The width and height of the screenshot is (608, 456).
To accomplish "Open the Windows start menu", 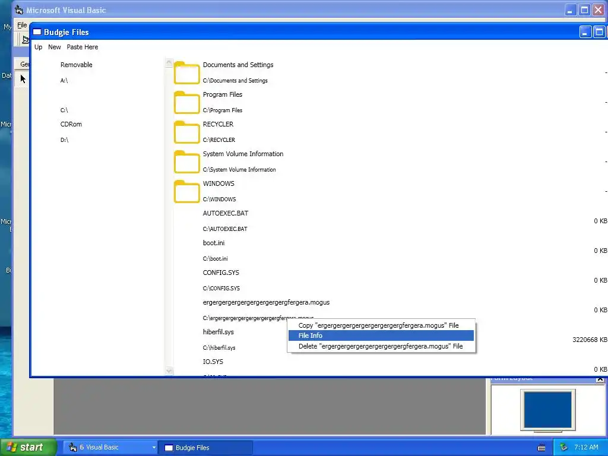I will point(28,447).
